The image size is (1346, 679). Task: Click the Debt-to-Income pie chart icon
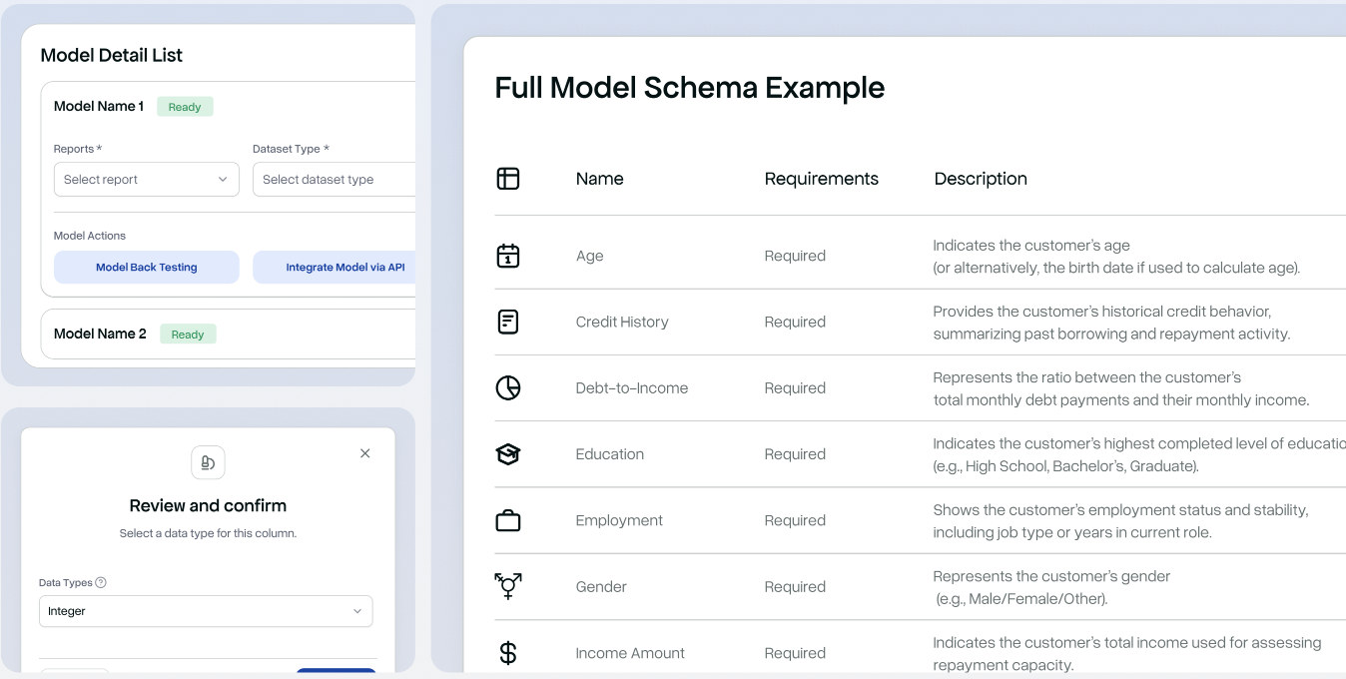tap(508, 387)
